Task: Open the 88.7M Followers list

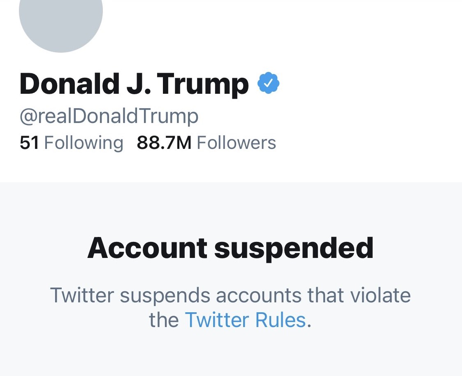Action: [x=206, y=143]
